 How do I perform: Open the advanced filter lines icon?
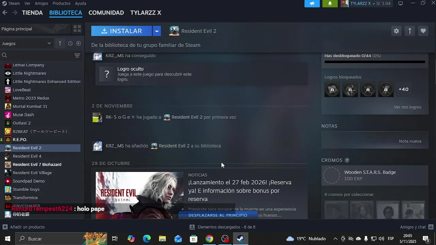click(77, 55)
